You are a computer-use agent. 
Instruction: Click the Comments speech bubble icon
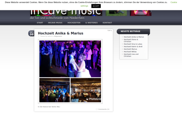click(97, 109)
